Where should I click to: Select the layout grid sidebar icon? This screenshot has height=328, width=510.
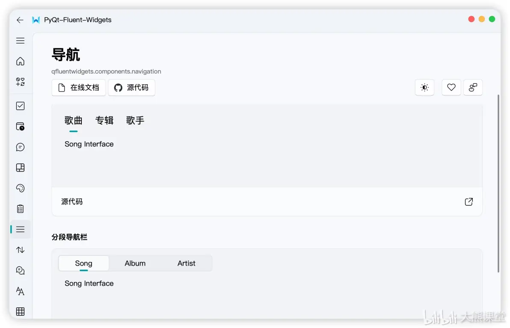(x=20, y=168)
